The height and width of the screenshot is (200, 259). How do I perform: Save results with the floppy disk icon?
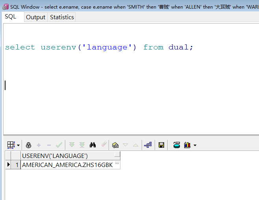161,145
